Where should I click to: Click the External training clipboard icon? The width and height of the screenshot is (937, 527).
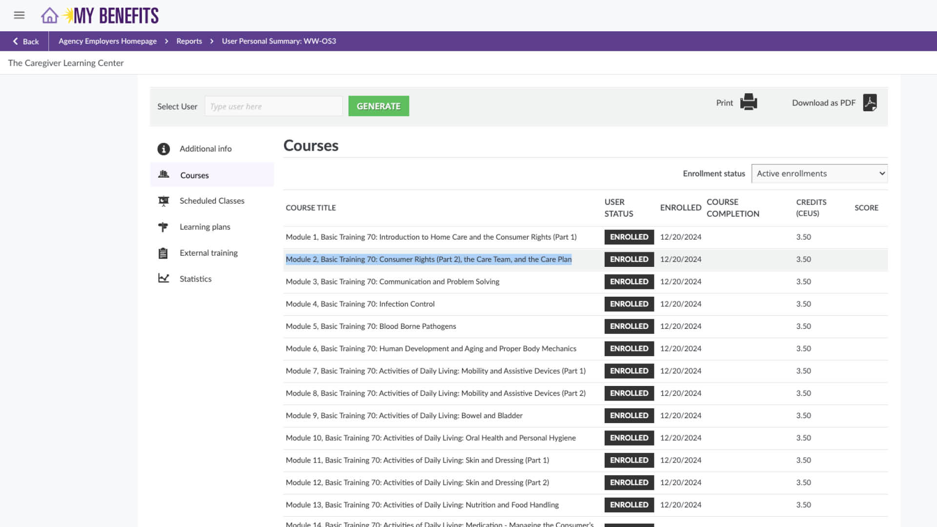163,253
